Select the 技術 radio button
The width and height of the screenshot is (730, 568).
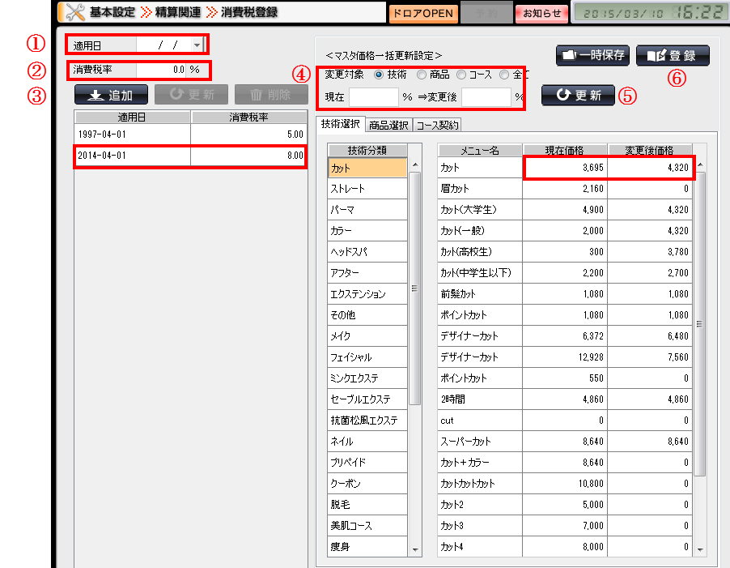tap(380, 75)
